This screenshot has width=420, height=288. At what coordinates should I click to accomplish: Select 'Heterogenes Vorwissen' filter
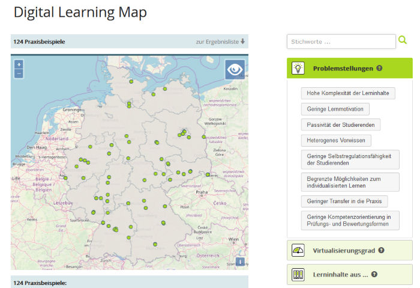(336, 140)
